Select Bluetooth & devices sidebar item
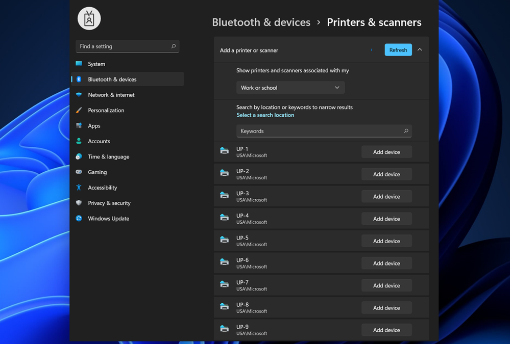This screenshot has width=510, height=344. tap(128, 80)
